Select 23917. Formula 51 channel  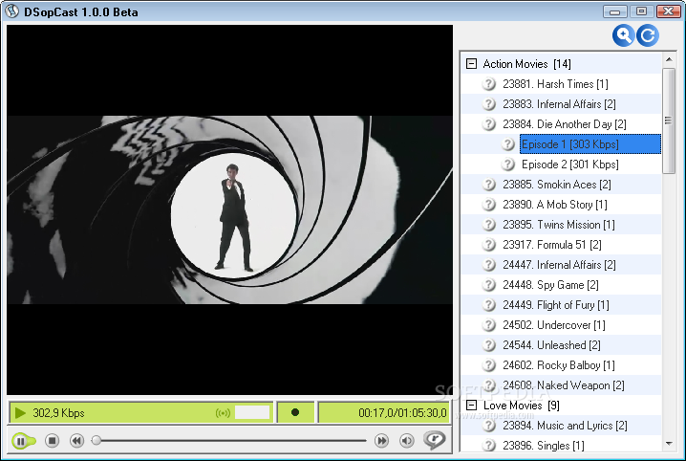coord(551,245)
